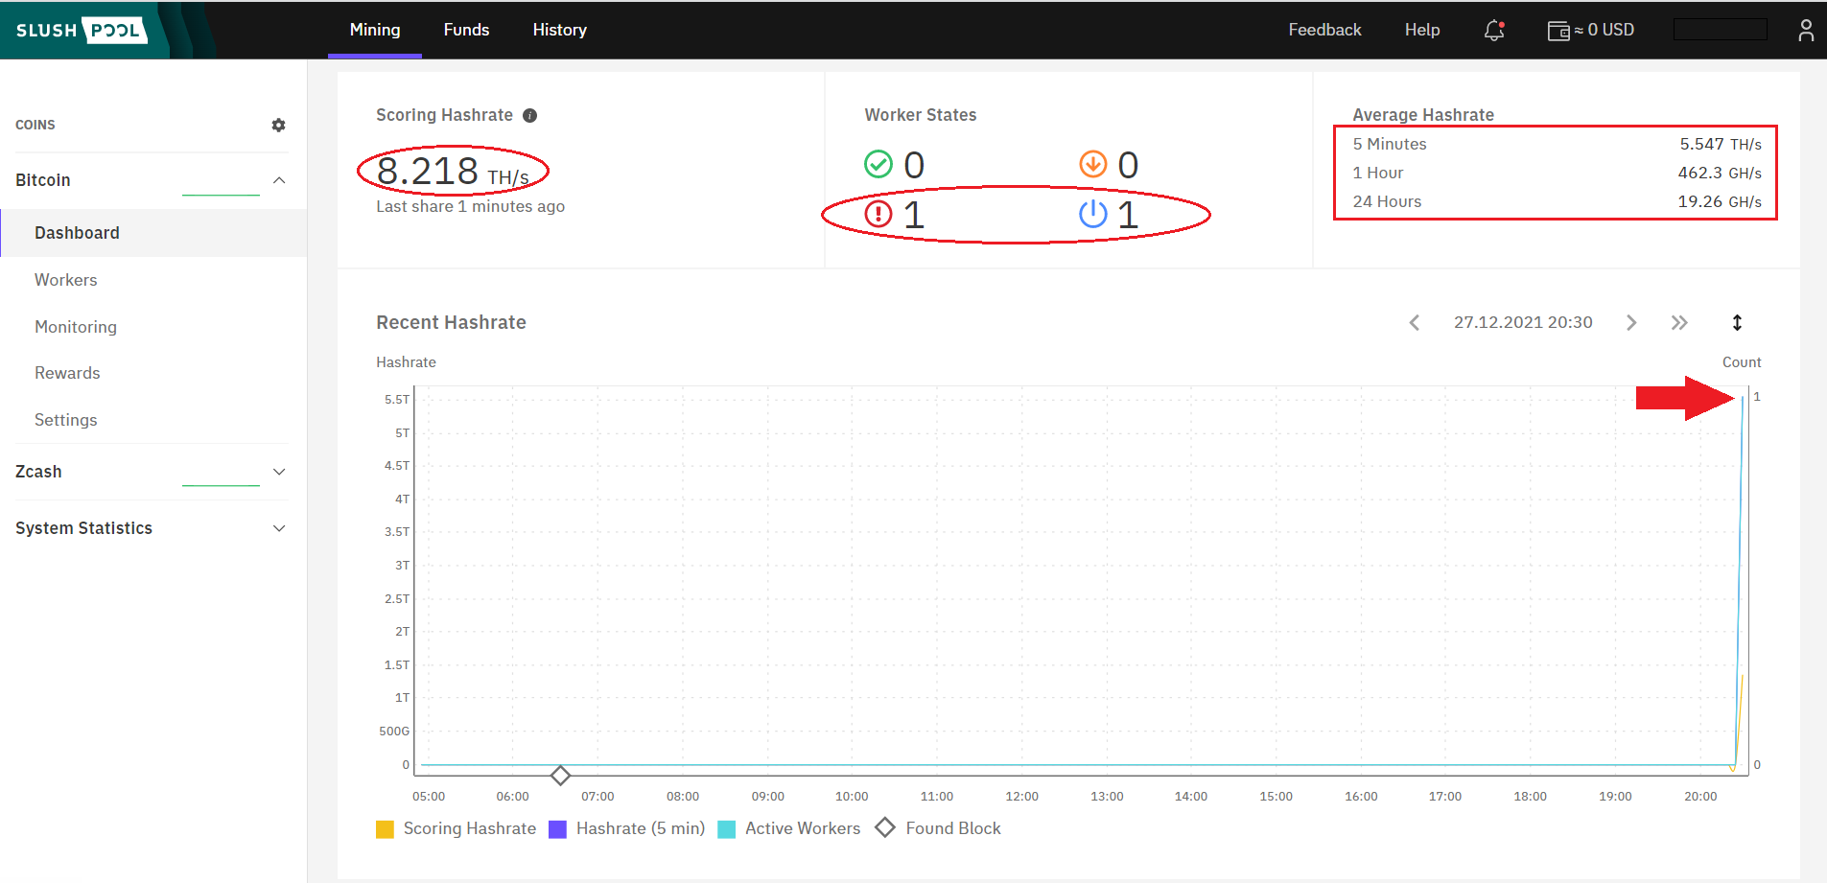Expand the System Statistics section
Viewport: 1827px width, 883px height.
point(279,528)
